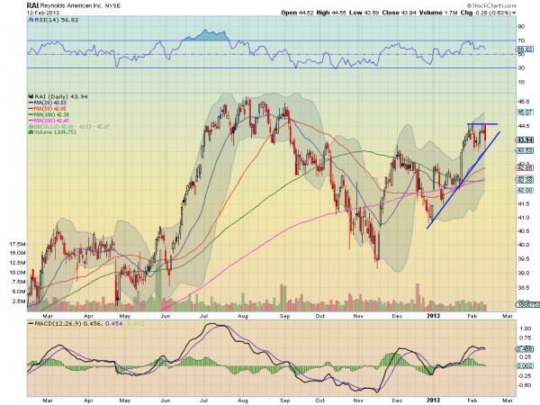Viewport: 540px width, 405px height.
Task: Click the MACD axis label -0.50
Action: coord(524,385)
